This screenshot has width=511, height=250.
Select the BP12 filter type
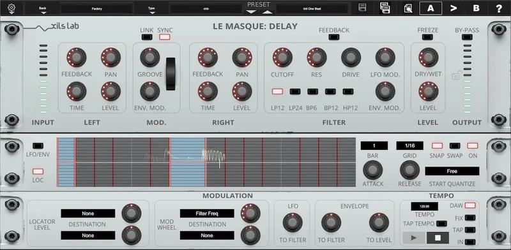(x=330, y=91)
